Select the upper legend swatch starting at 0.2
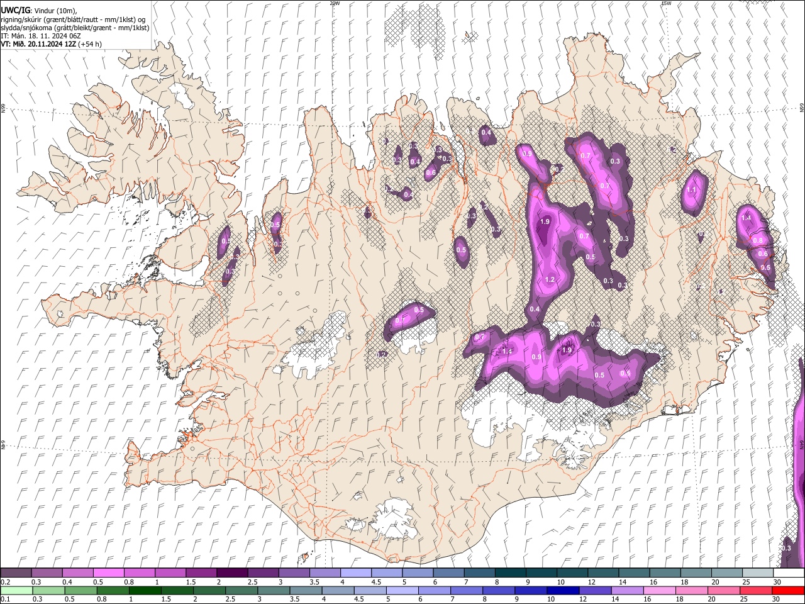This screenshot has width=805, height=604. click(16, 573)
